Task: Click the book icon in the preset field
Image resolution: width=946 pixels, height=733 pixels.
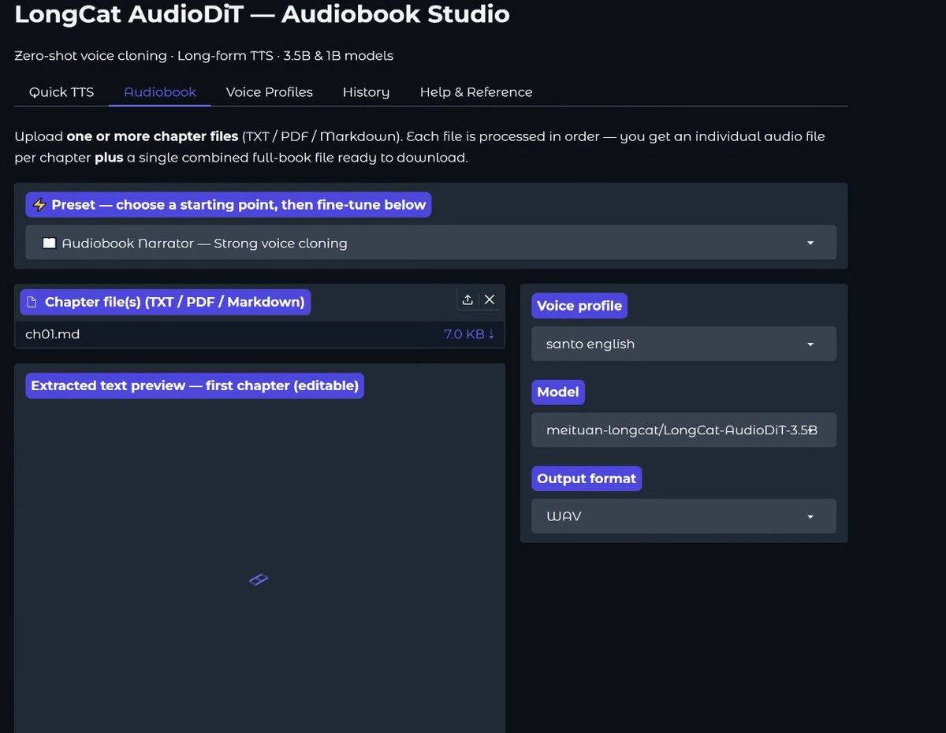Action: [x=49, y=244]
